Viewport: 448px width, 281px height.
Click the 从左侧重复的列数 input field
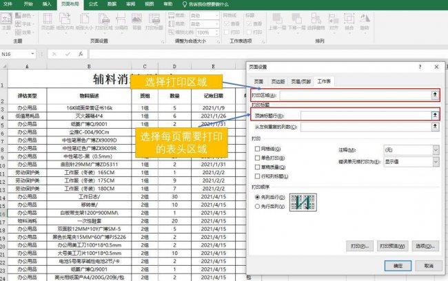coord(366,127)
